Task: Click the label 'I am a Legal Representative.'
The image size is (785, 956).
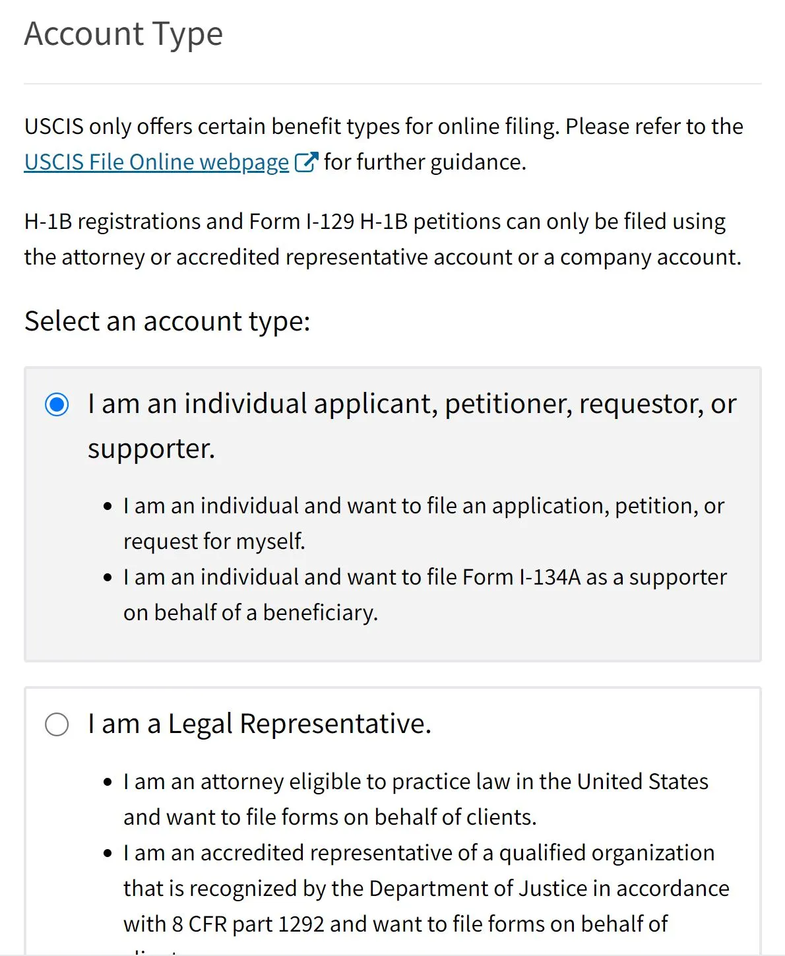Action: coord(259,724)
